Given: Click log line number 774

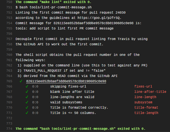Looking at the screenshot, I should click(x=9, y=129).
